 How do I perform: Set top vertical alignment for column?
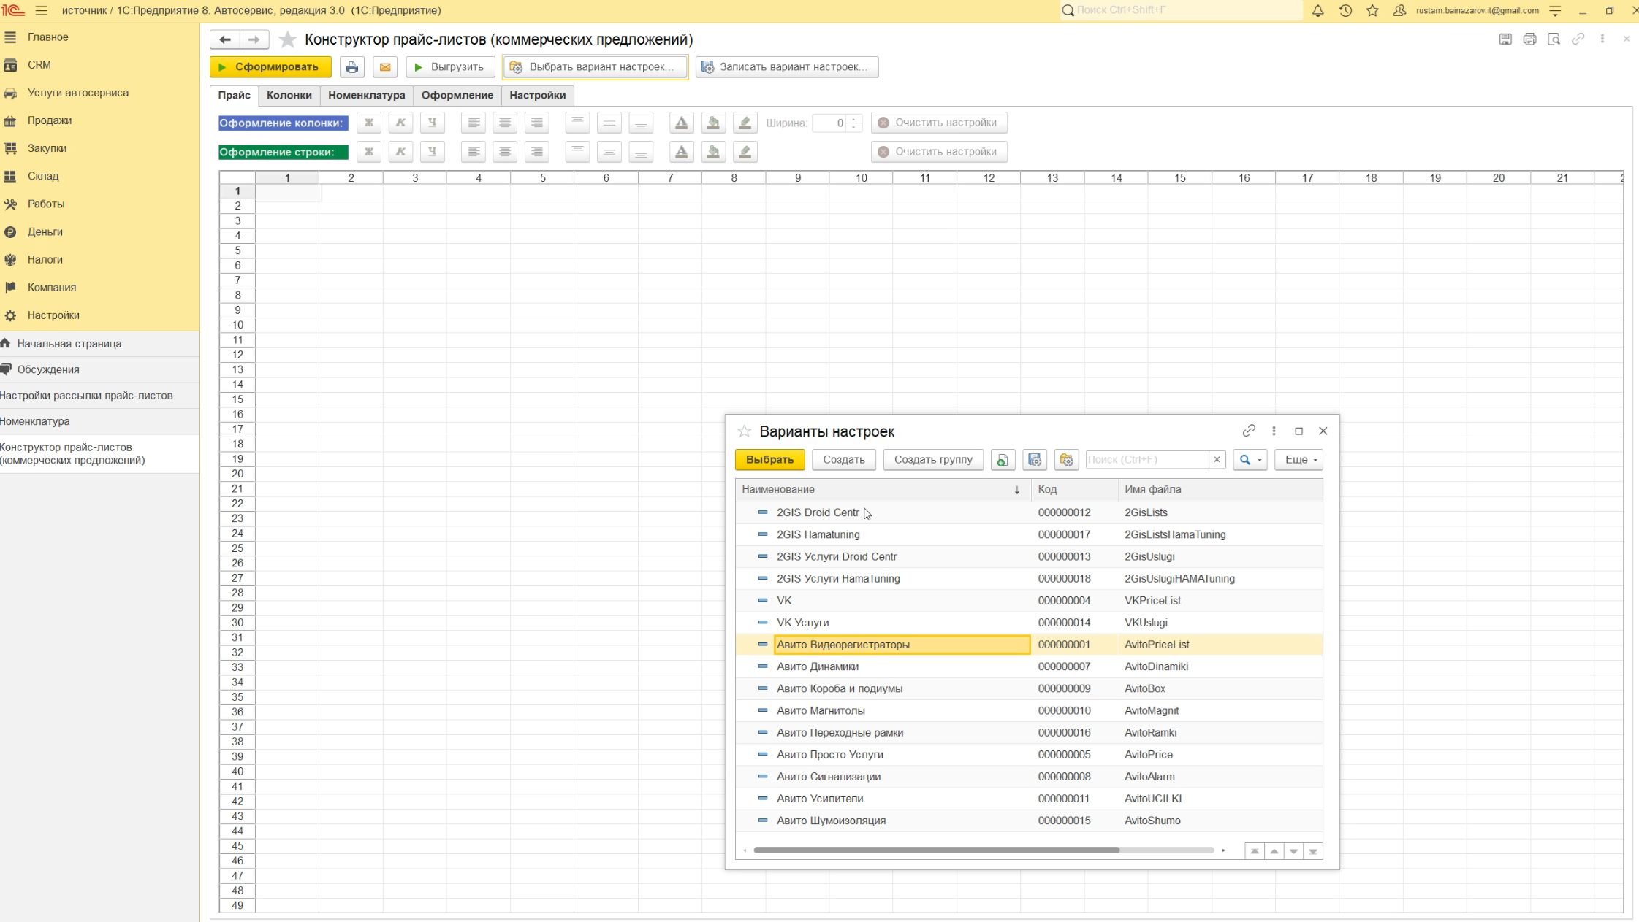pos(577,123)
